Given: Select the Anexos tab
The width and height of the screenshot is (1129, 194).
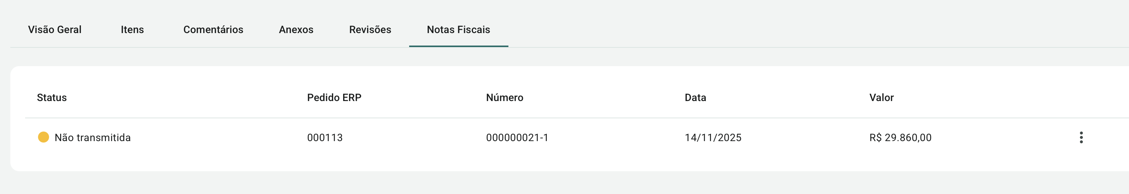Looking at the screenshot, I should (296, 30).
